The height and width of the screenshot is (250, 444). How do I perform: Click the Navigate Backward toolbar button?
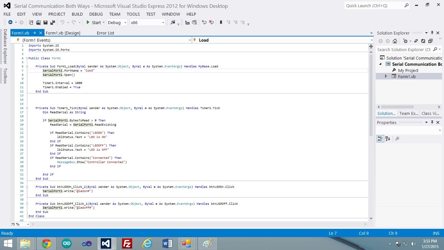click(x=11, y=22)
